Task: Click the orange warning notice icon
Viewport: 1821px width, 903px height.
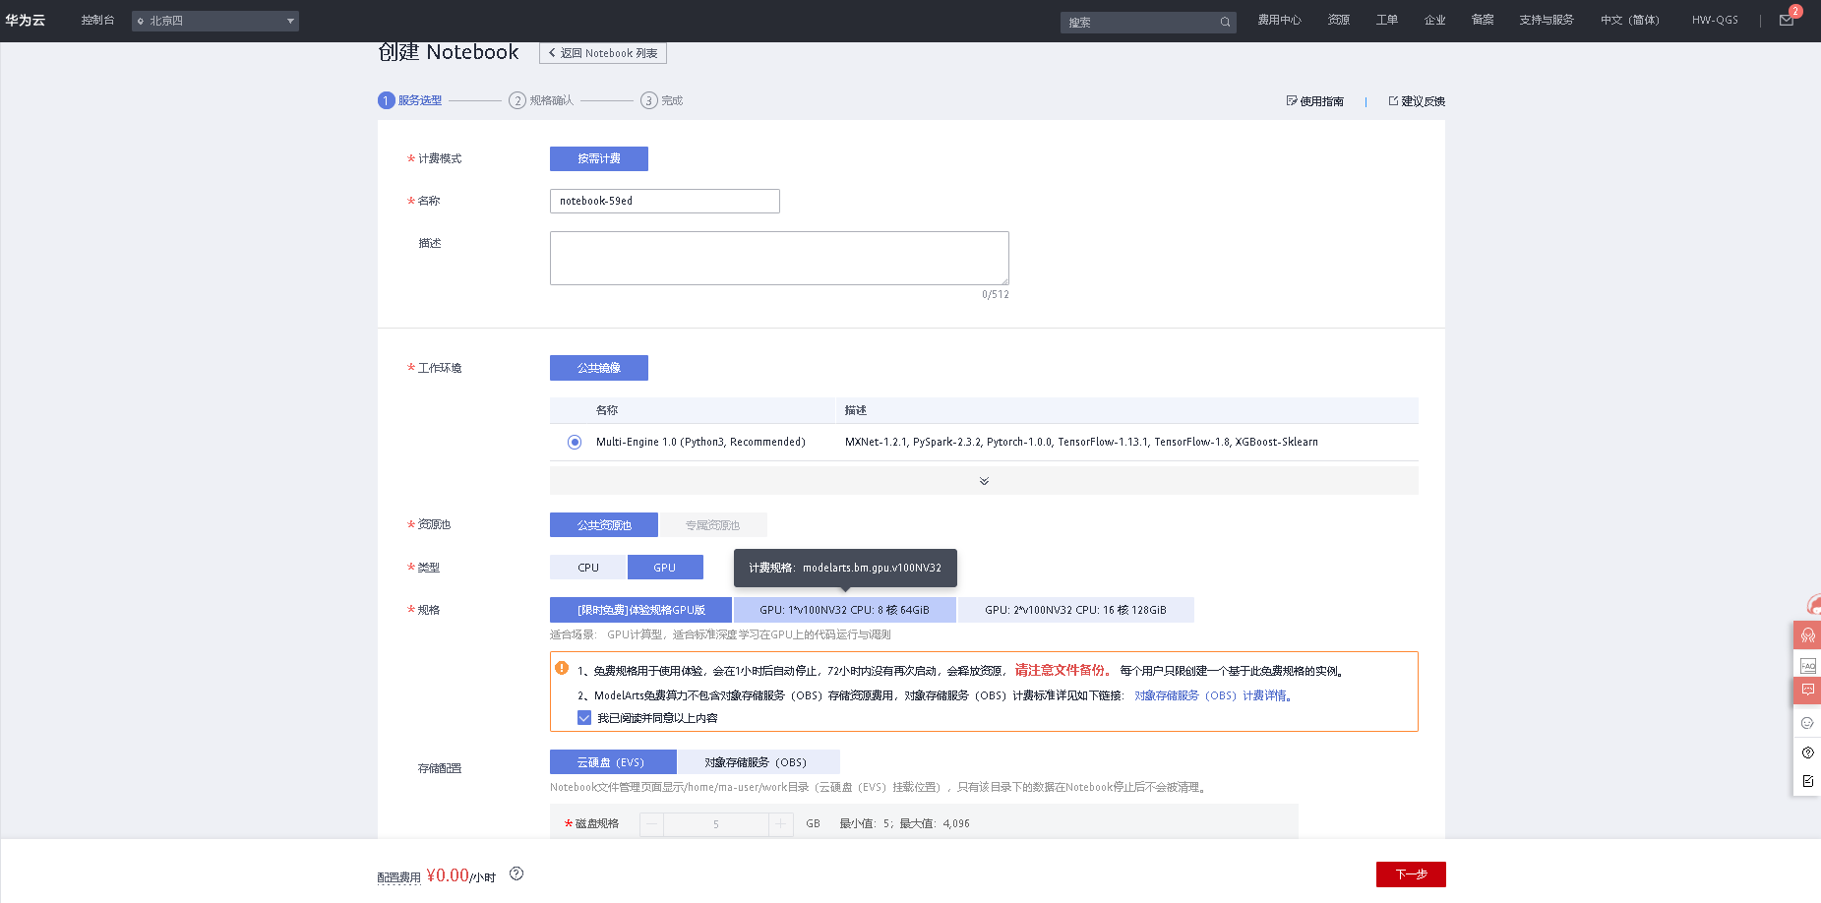Action: [562, 668]
